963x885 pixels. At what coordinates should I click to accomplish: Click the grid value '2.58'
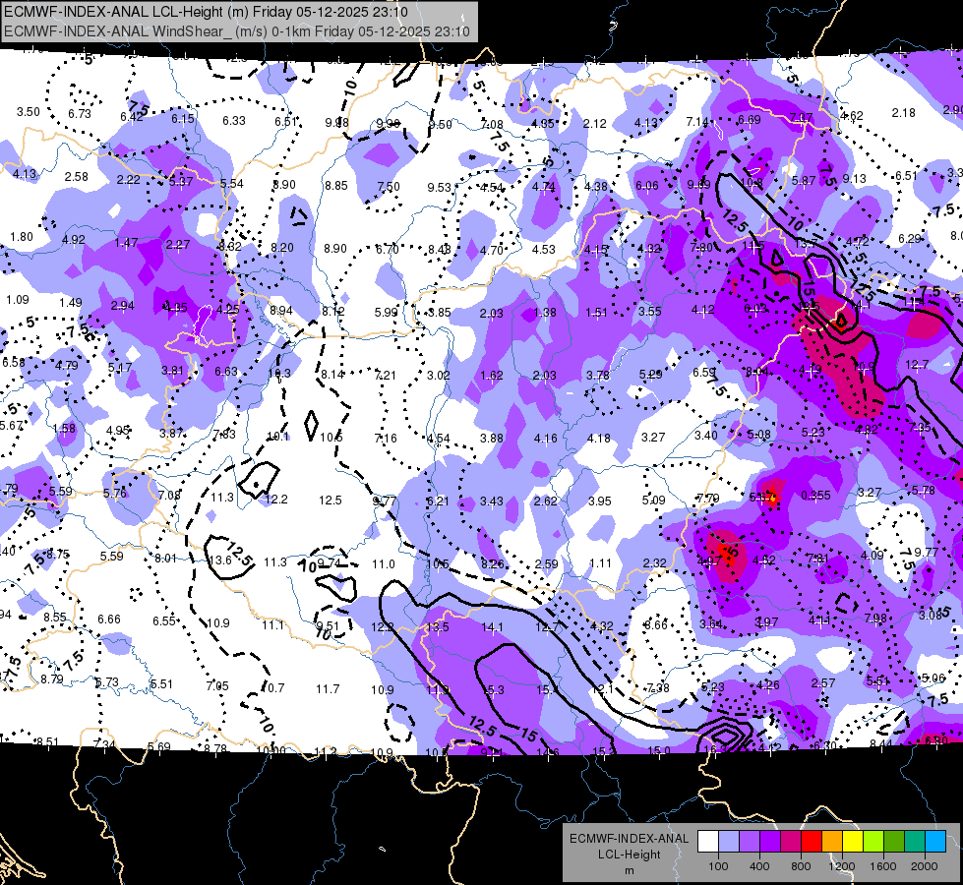(76, 177)
